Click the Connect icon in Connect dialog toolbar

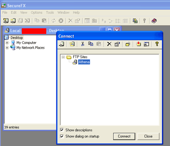point(62,44)
